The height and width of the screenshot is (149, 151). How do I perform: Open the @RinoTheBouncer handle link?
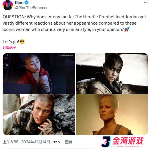pos(31,8)
